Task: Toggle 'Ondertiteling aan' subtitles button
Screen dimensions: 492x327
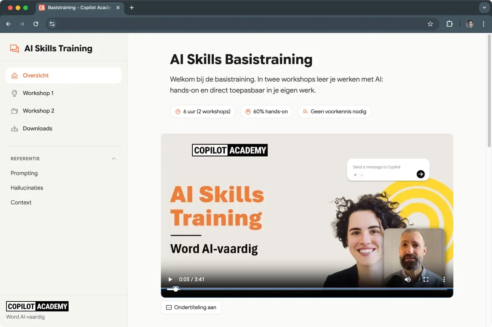Action: click(x=191, y=307)
